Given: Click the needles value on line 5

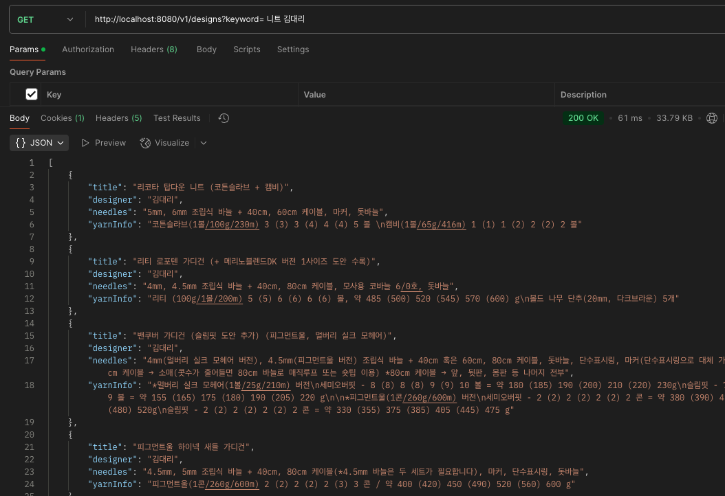Looking at the screenshot, I should click(x=263, y=212).
